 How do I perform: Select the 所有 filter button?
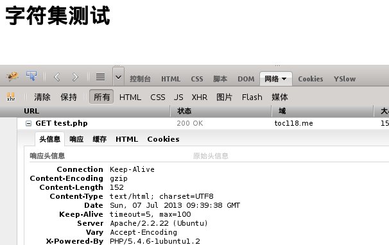[101, 97]
